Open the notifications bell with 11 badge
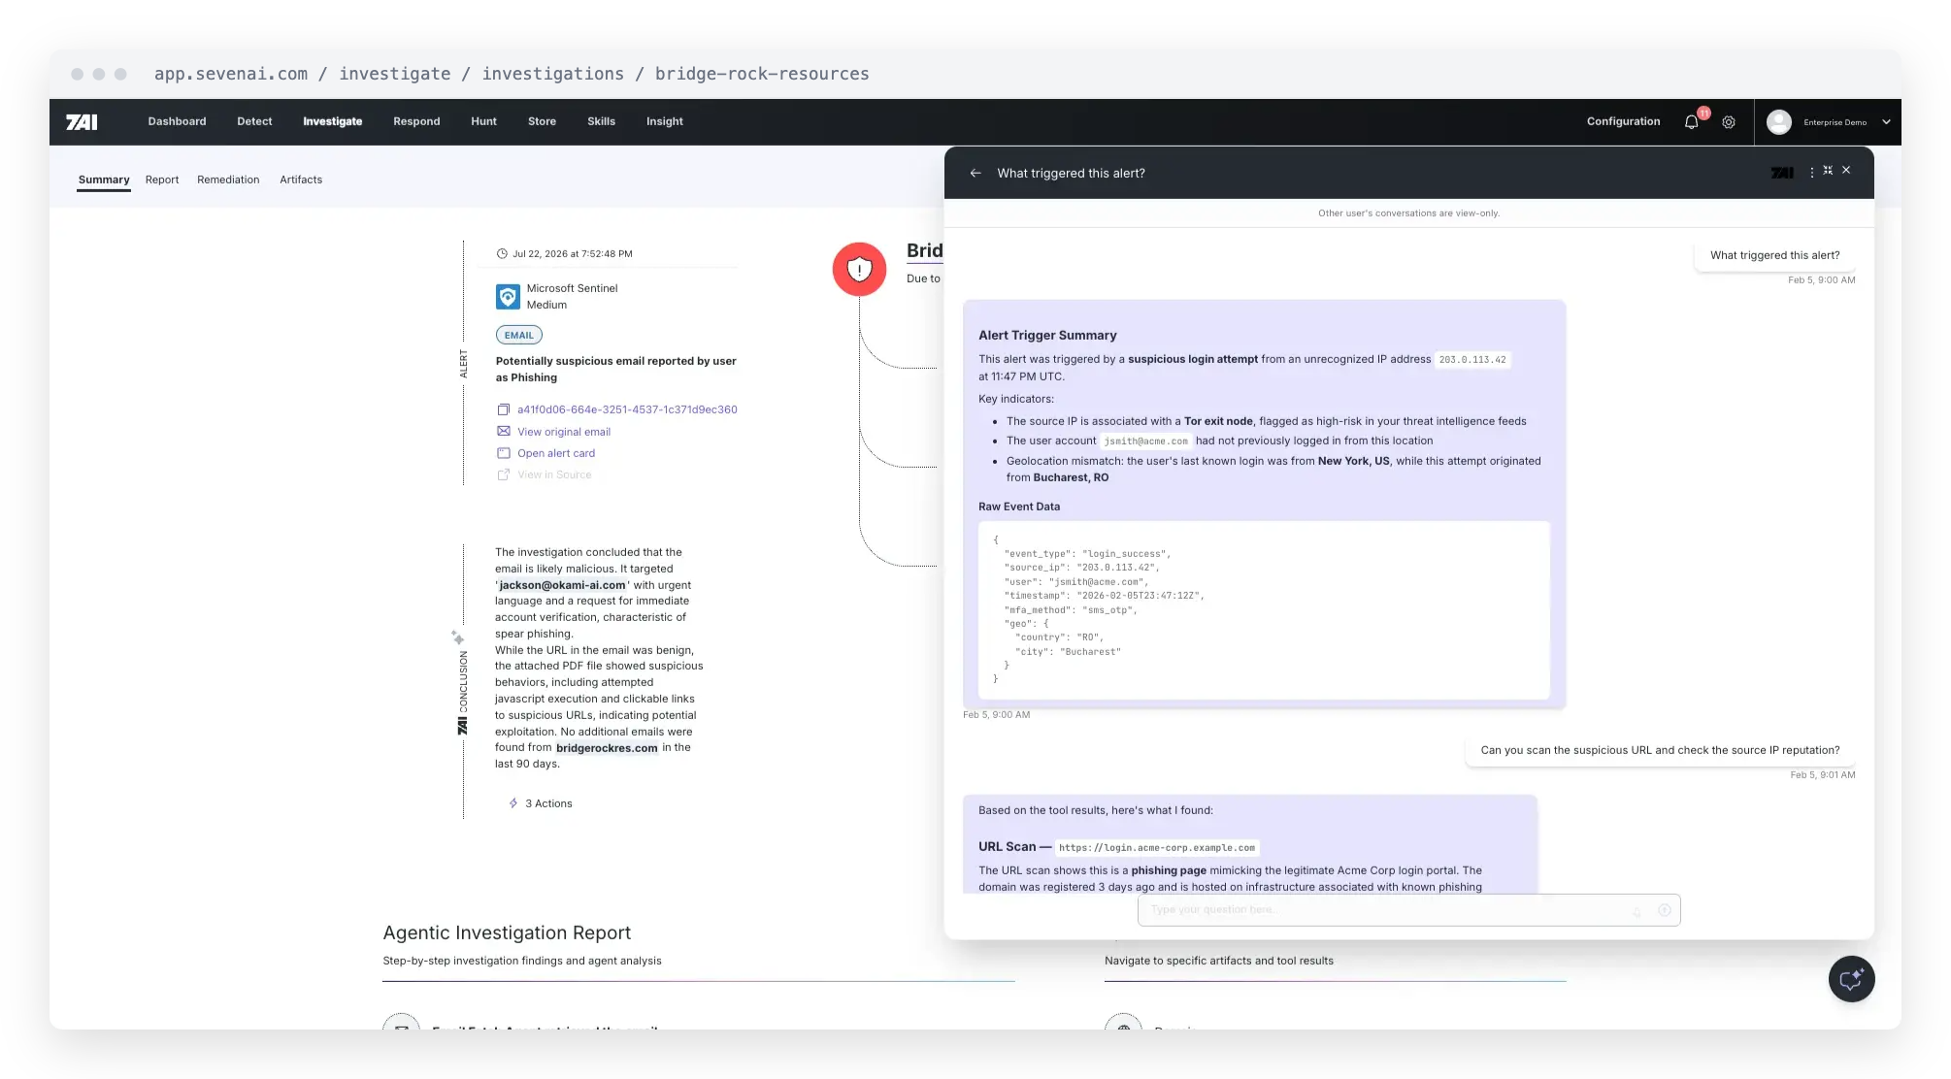This screenshot has height=1079, width=1951. click(1692, 122)
